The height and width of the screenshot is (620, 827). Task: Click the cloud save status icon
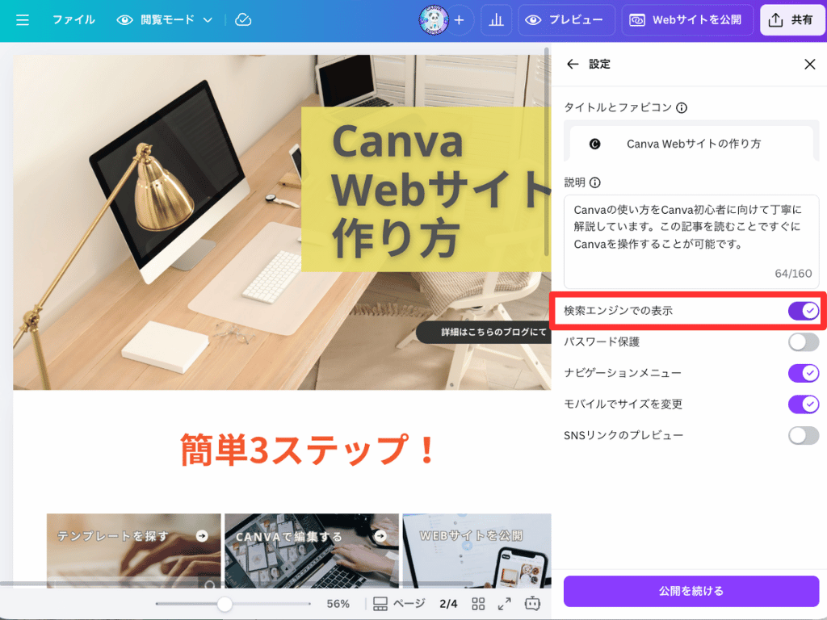point(243,20)
